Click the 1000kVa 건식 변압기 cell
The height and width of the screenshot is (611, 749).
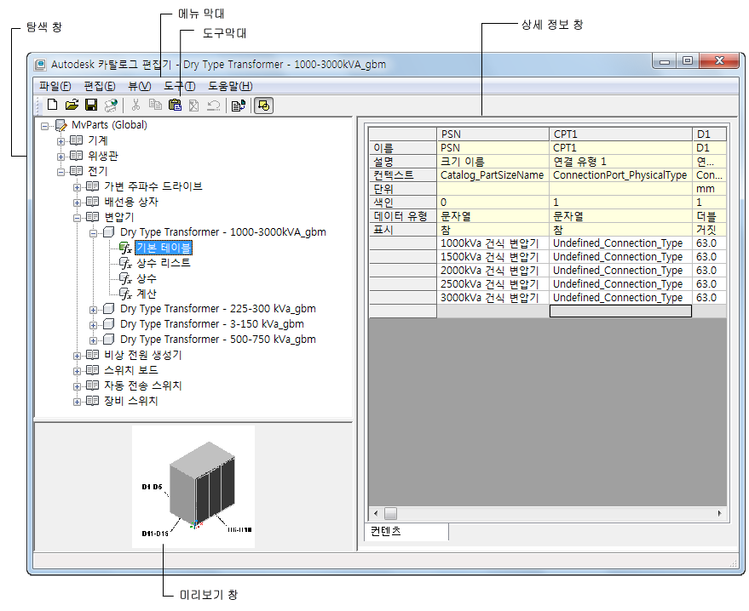tap(493, 243)
